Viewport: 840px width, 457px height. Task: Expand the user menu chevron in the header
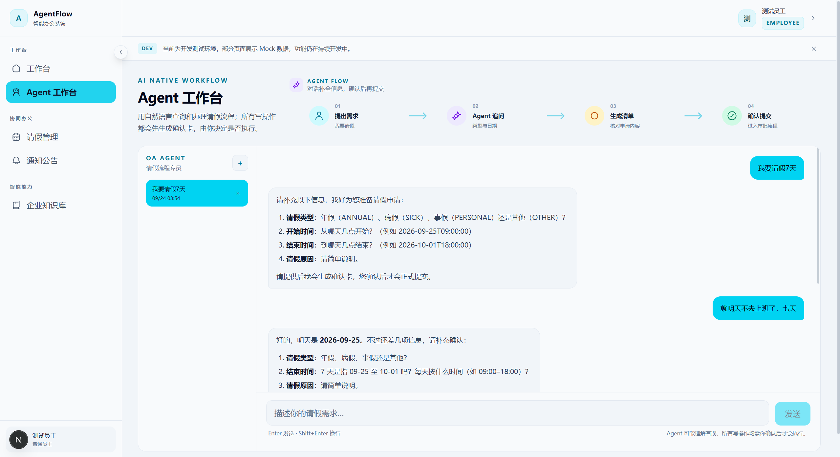click(813, 18)
